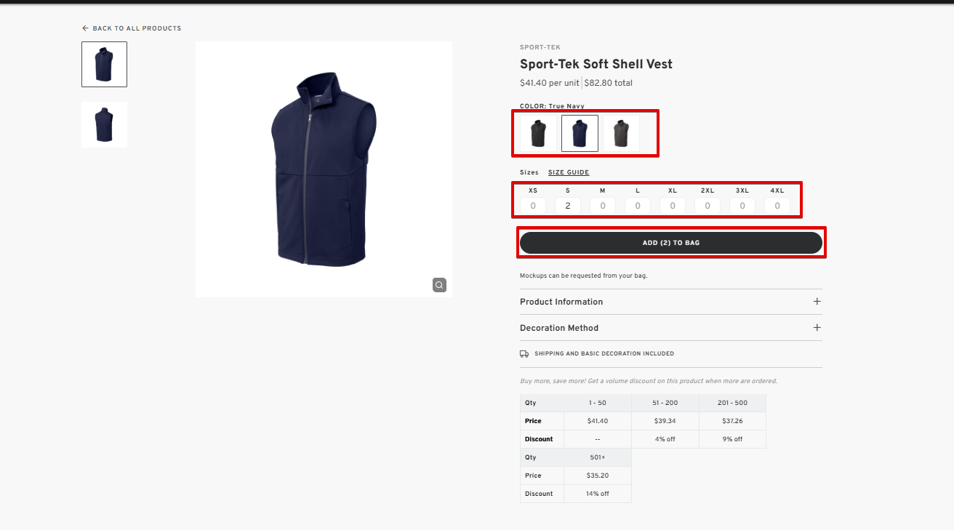Click the magnifier zoom icon on product image
The width and height of the screenshot is (954, 530).
point(439,285)
